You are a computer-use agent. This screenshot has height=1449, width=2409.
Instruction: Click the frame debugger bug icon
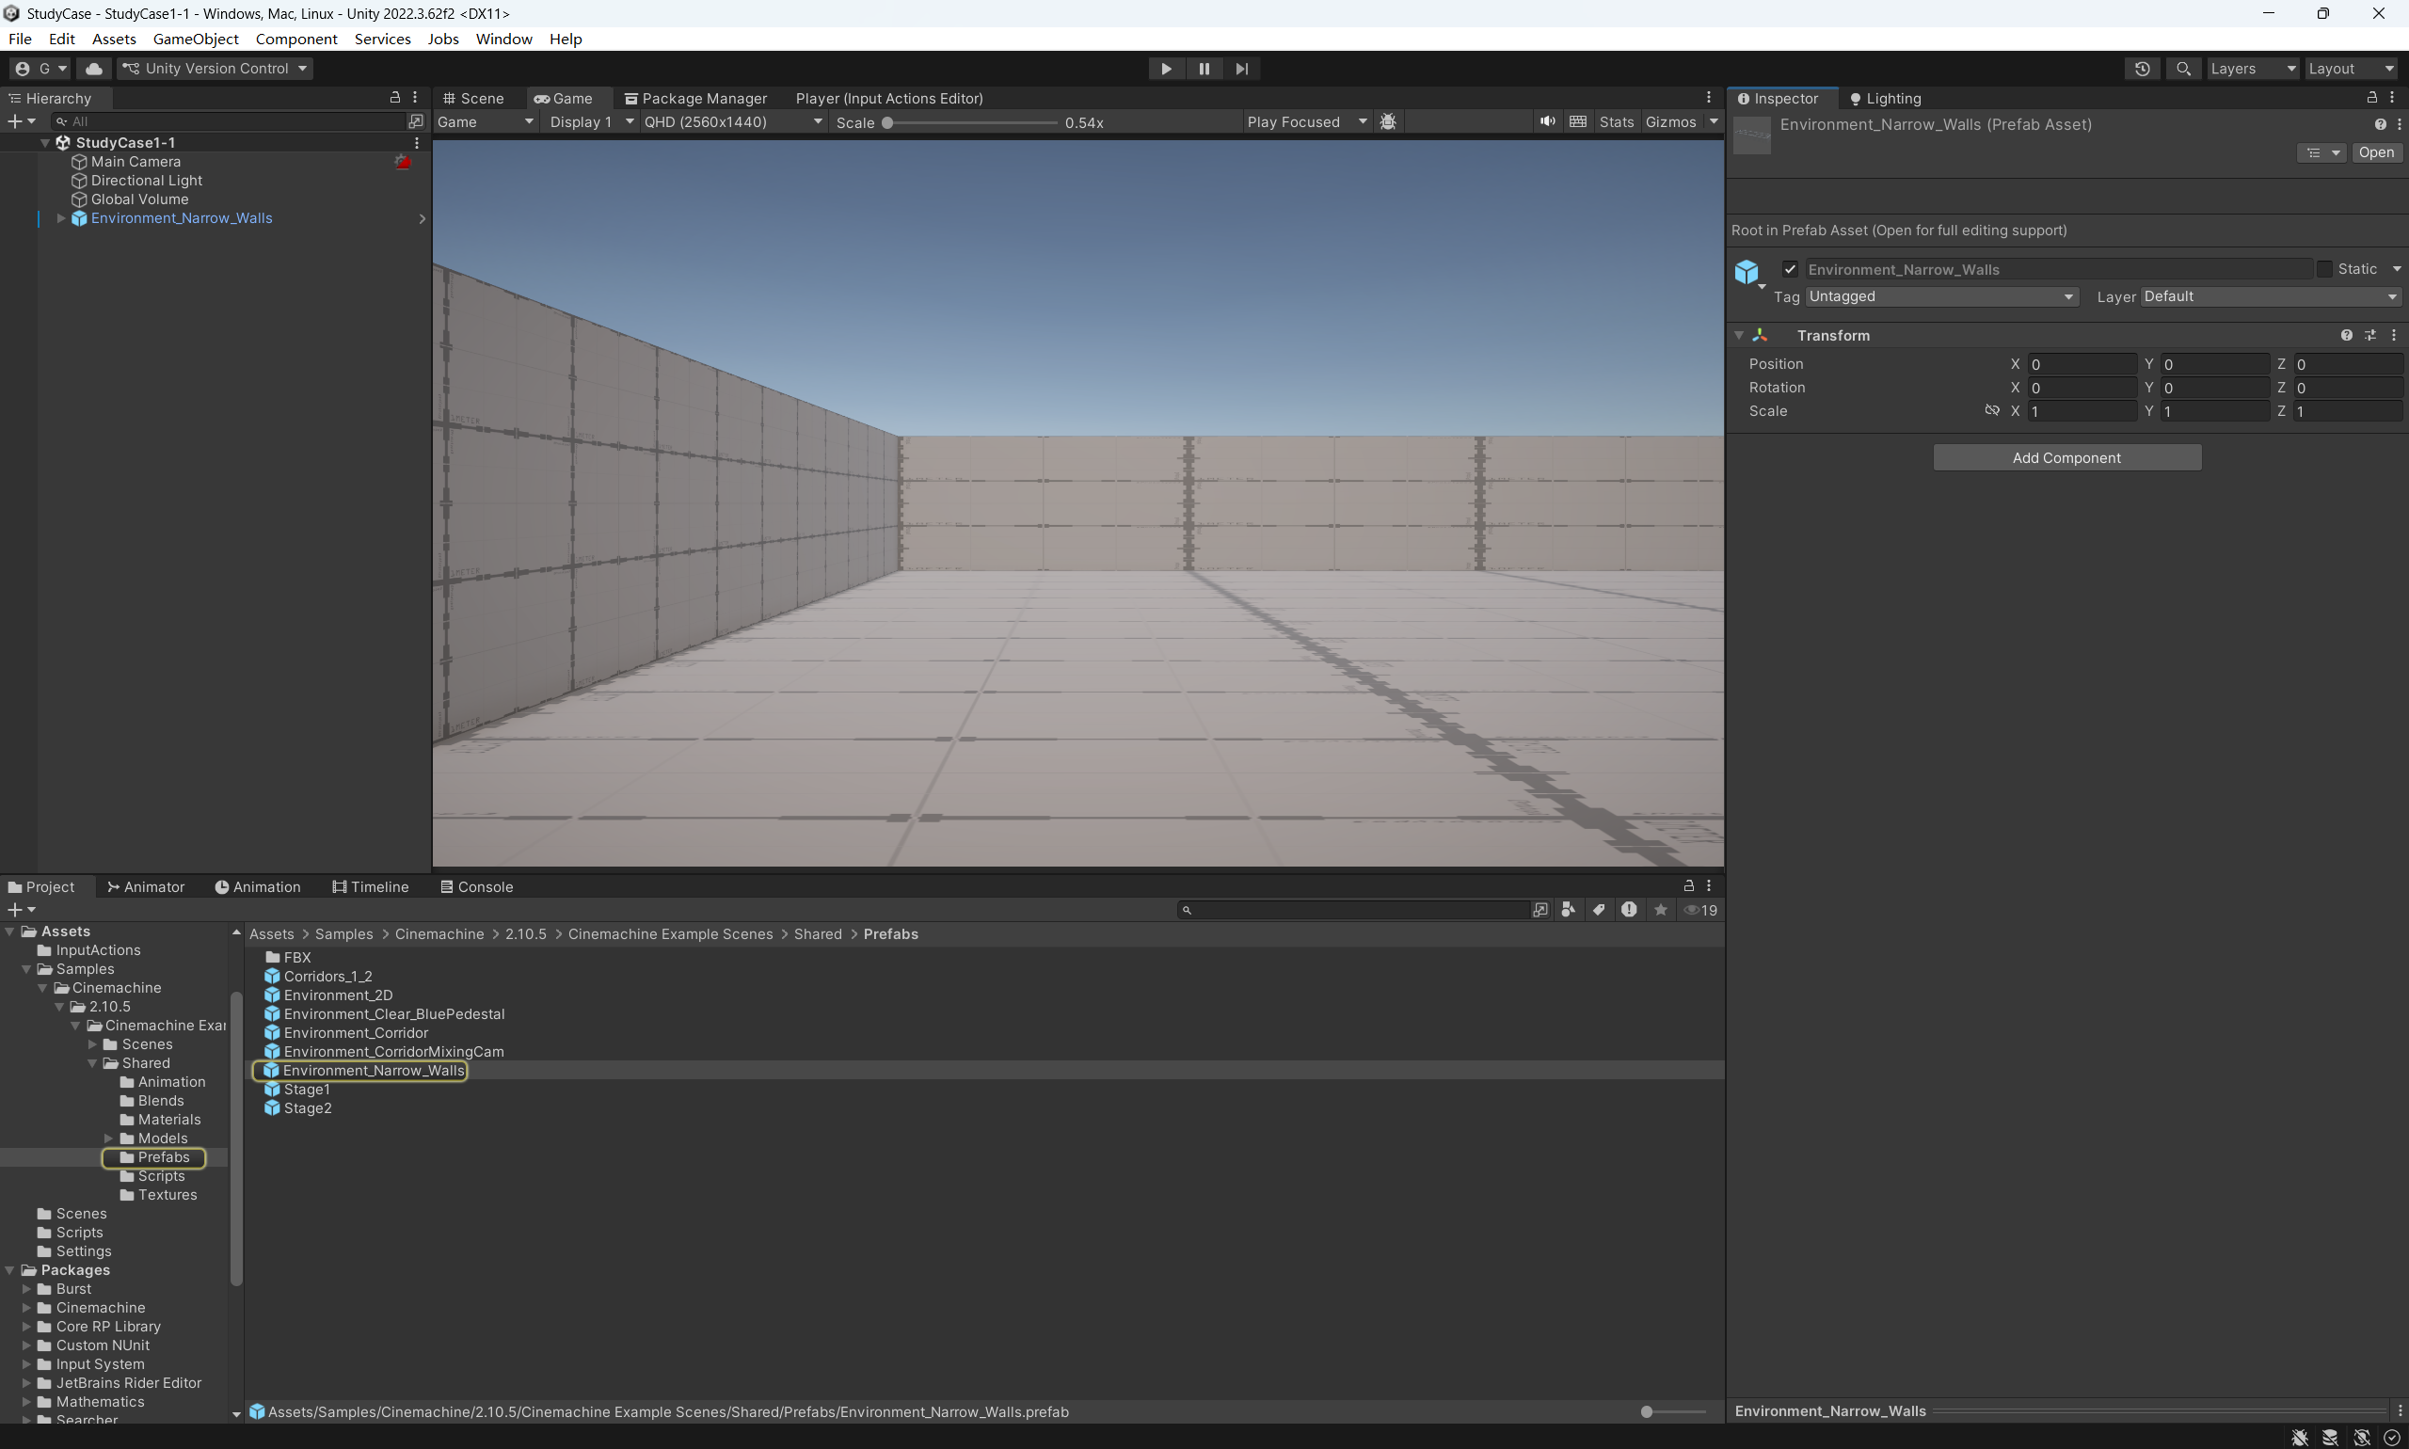[x=1388, y=122]
